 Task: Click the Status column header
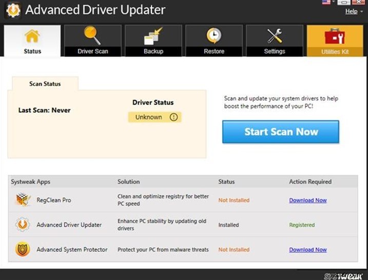tap(226, 182)
